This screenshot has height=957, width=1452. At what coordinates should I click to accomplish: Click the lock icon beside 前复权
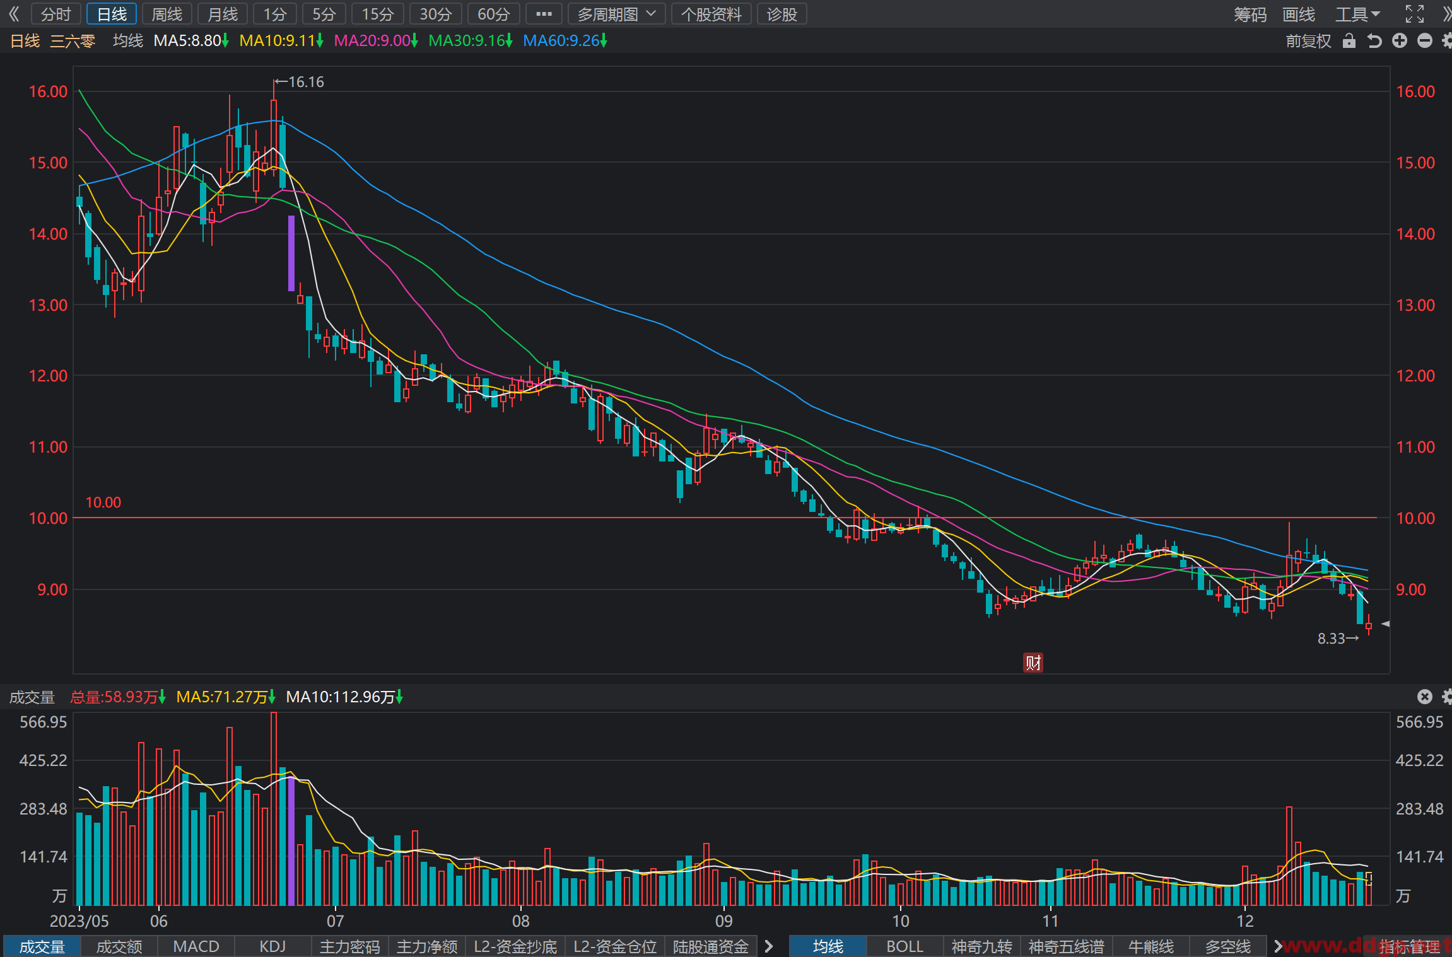[x=1349, y=41]
